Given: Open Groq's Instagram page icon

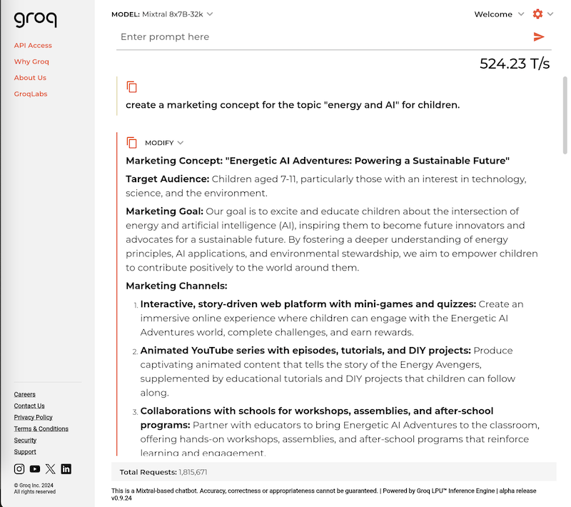Looking at the screenshot, I should [x=19, y=469].
